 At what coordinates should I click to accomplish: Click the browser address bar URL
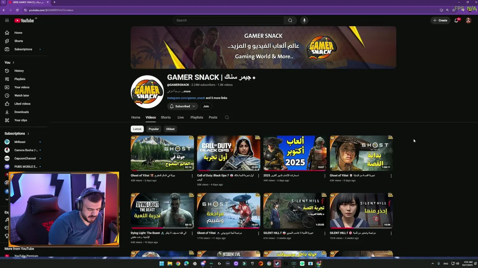[51, 10]
